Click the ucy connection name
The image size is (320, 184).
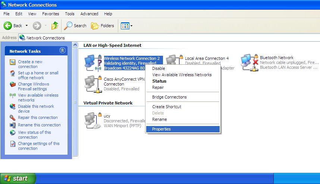107,116
